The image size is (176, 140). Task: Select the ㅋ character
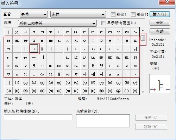pyautogui.click(x=118, y=41)
